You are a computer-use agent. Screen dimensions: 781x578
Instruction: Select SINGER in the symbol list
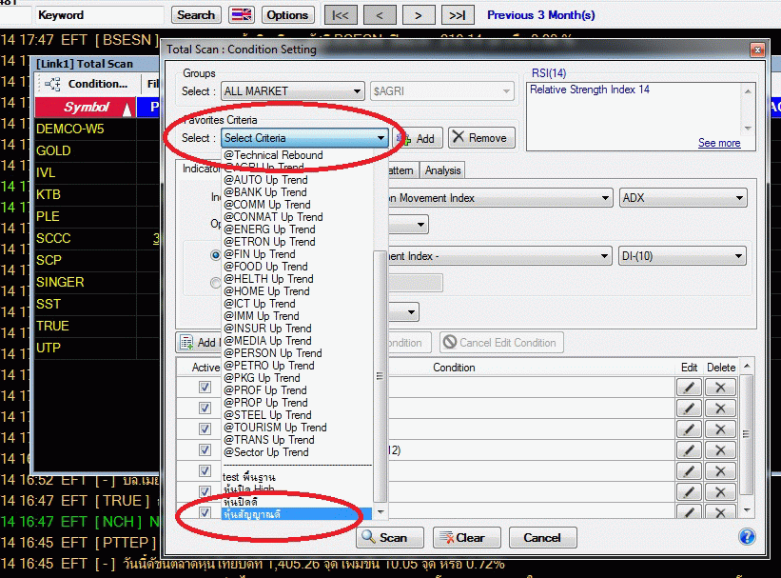click(60, 282)
